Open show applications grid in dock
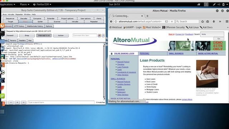Screen dimensions: 229x129 3,112
